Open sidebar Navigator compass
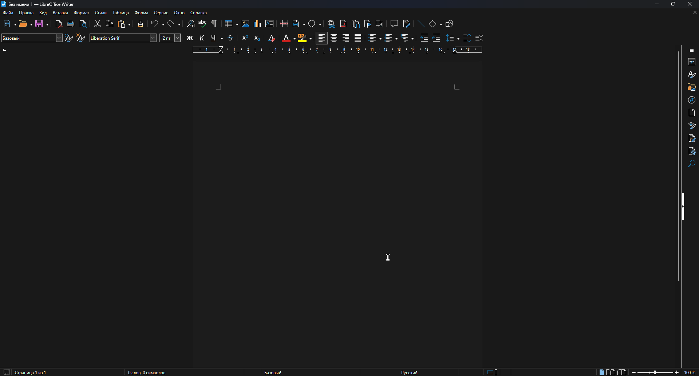 (692, 100)
